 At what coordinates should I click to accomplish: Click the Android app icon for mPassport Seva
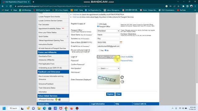click(56, 99)
